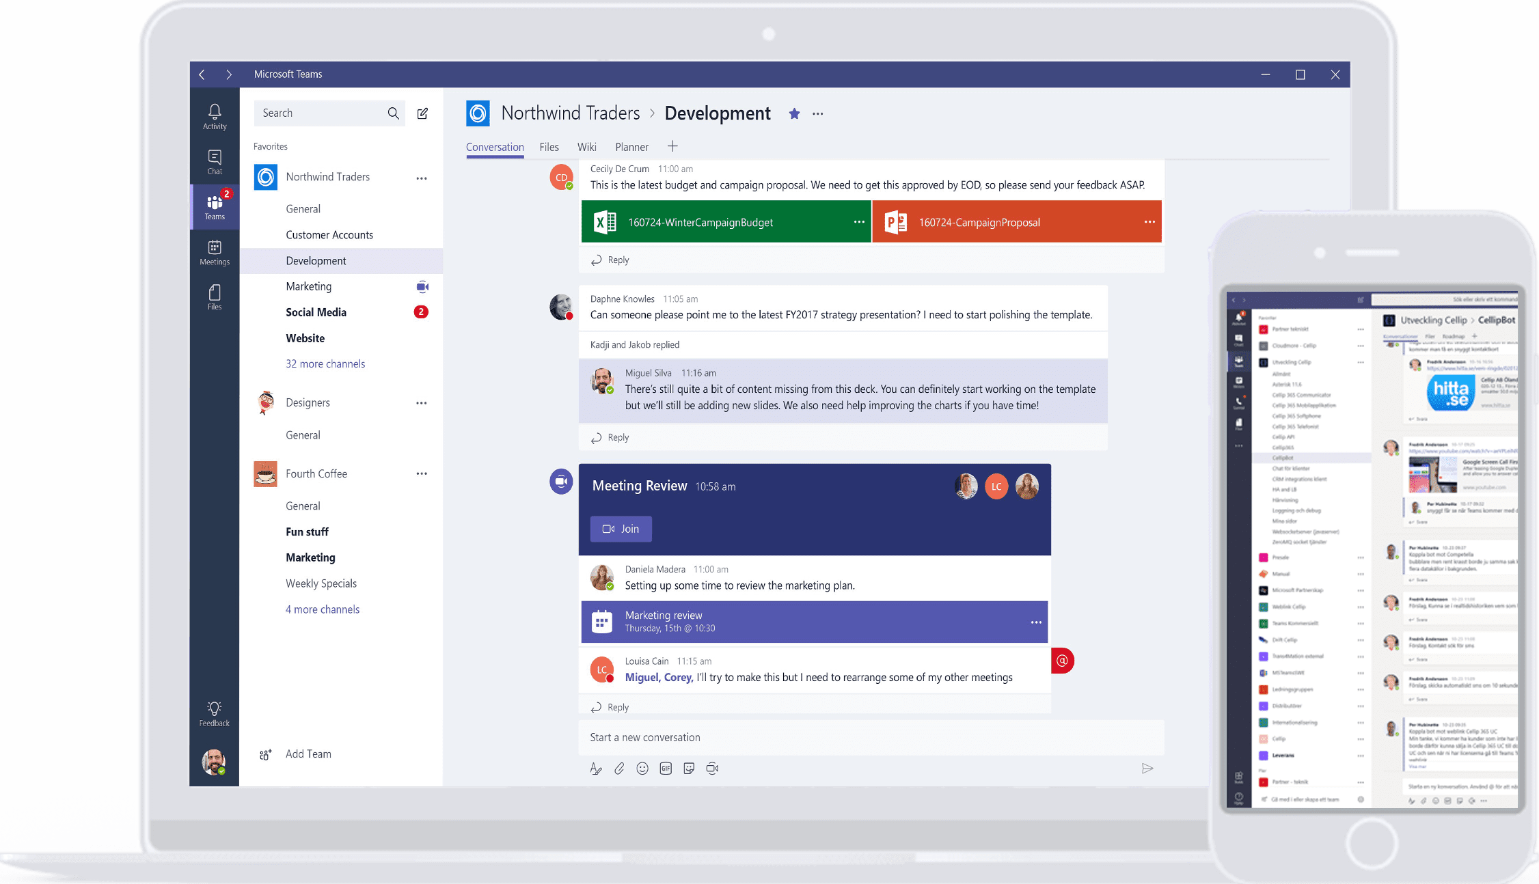Send the message with the arrow icon

pyautogui.click(x=1147, y=769)
